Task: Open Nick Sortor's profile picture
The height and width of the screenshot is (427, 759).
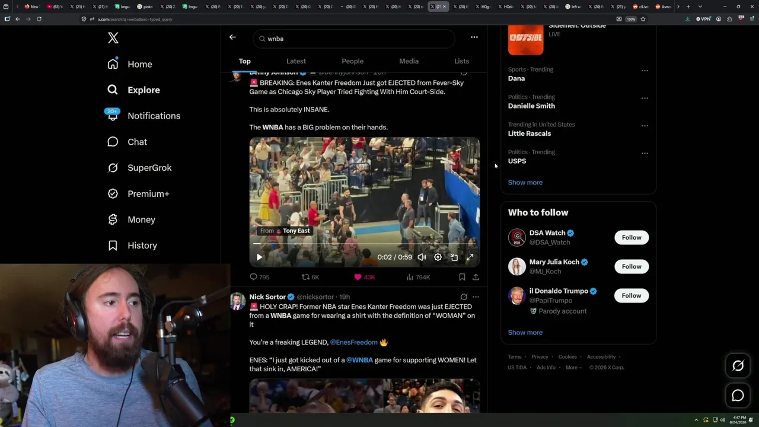Action: 238,301
